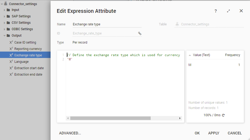Click the Name input field
Viewport: 250px width, 140px height.
tap(107, 24)
